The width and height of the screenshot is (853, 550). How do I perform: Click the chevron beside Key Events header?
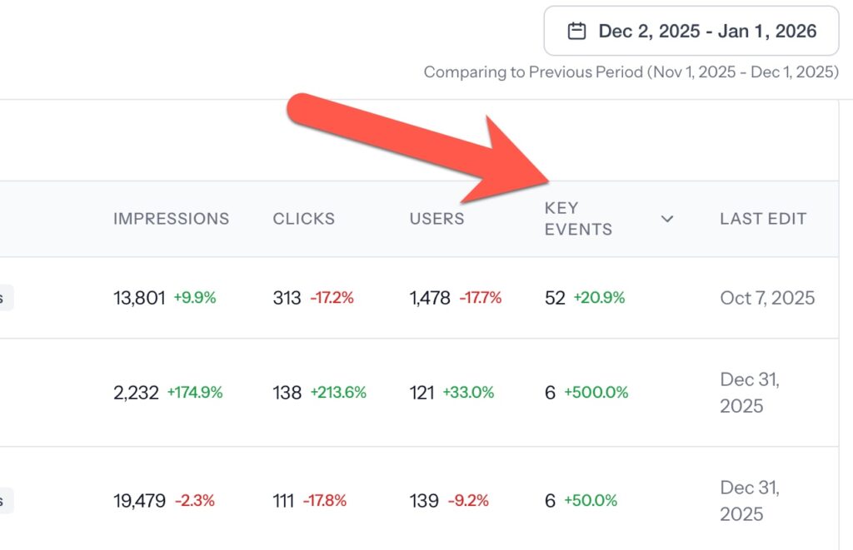666,219
